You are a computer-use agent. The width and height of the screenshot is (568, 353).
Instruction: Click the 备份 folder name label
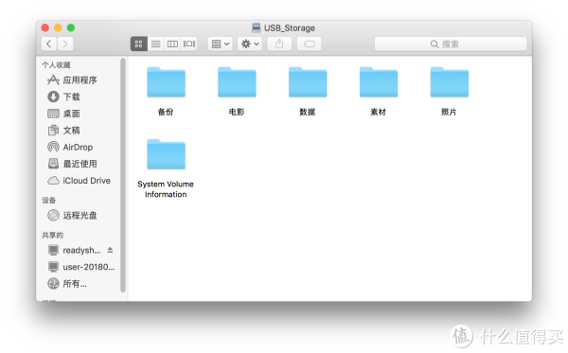click(166, 112)
